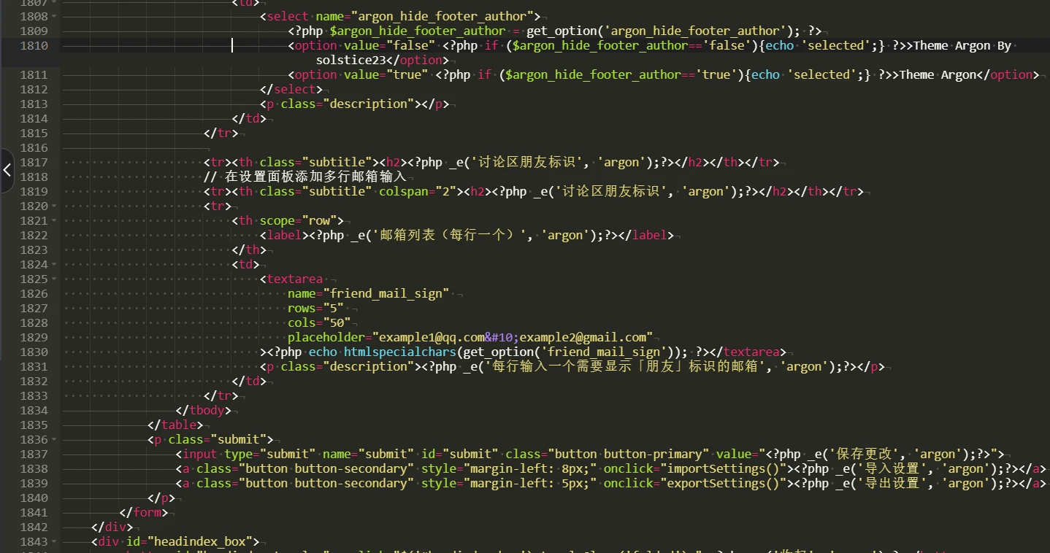Click line number 1810 in the gutter
The image size is (1050, 553).
[34, 45]
